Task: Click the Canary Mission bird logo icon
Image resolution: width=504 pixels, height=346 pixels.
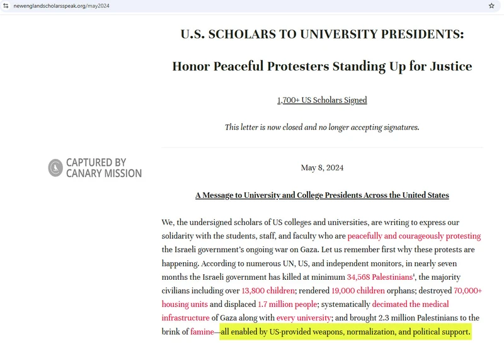Action: (55, 168)
